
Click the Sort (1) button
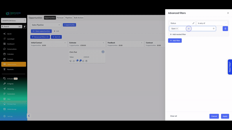(56, 37)
